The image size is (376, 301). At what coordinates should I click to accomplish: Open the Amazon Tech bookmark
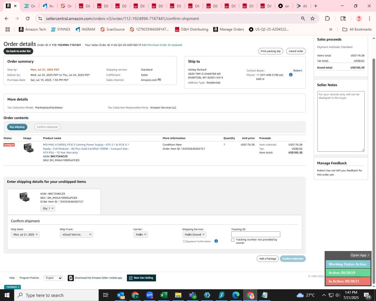pos(32,29)
